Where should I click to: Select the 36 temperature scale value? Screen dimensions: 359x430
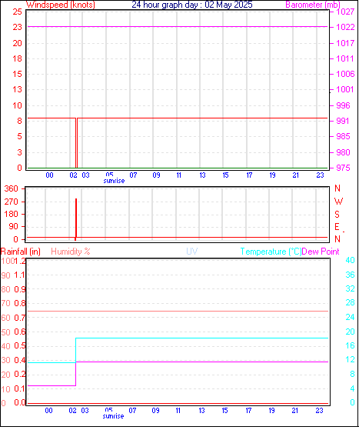[351, 275]
